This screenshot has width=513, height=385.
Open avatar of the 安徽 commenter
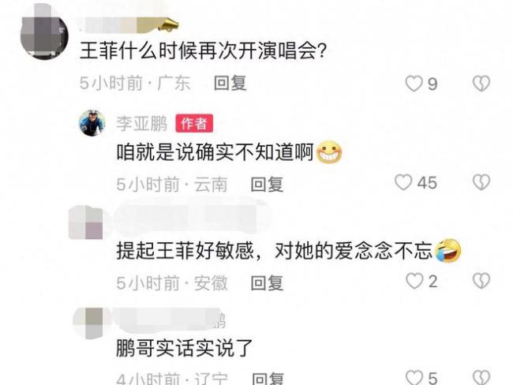(x=85, y=222)
